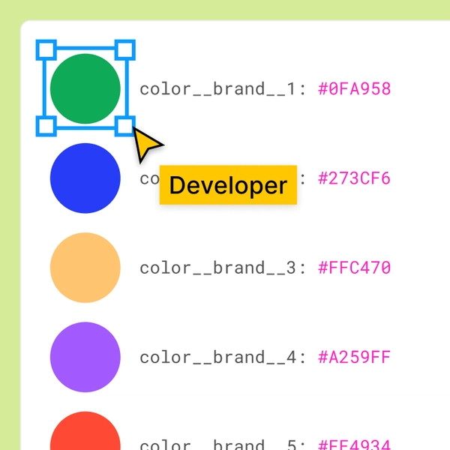This screenshot has width=450, height=450.
Task: Click the color__brand__3 label
Action: click(223, 268)
